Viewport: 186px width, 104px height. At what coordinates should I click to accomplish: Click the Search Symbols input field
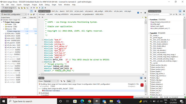point(159,14)
